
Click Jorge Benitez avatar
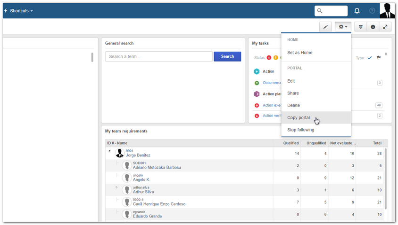tap(120, 153)
